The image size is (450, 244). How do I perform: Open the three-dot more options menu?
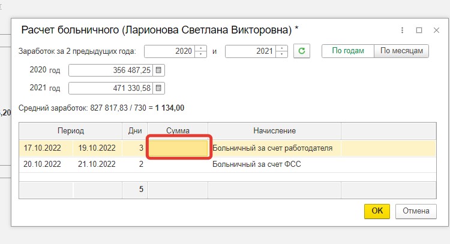[403, 30]
